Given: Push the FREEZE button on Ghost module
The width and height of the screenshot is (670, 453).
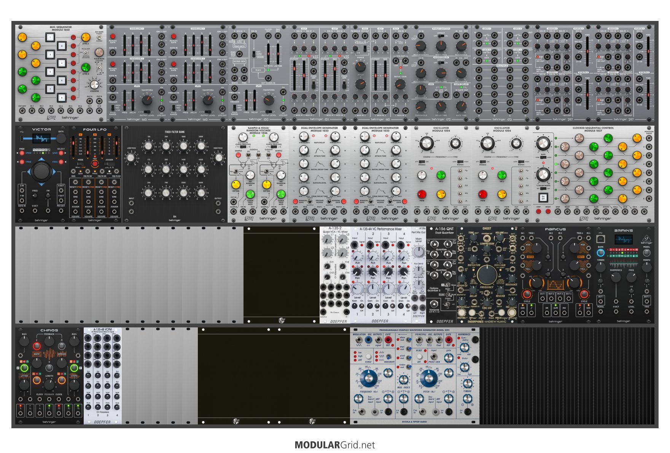Looking at the screenshot, I should [x=501, y=313].
